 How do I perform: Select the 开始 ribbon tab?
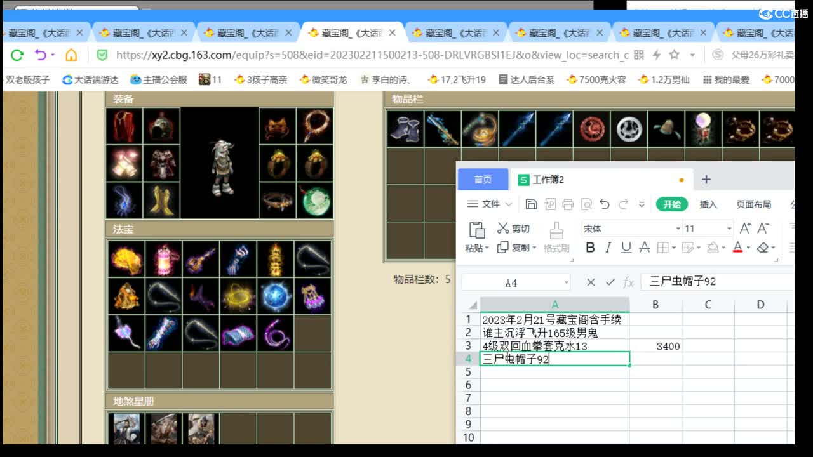(672, 204)
